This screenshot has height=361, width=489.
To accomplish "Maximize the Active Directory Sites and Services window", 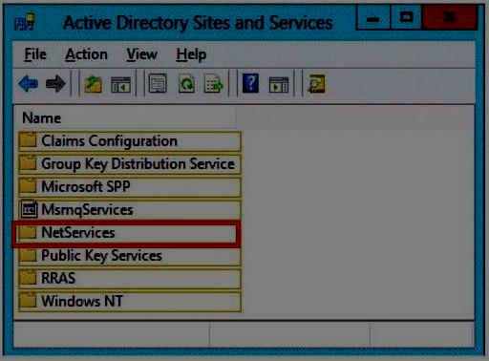I will 406,18.
